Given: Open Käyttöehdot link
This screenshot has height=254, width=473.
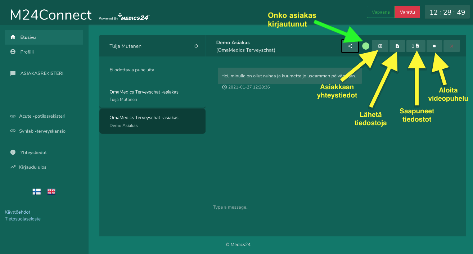Looking at the screenshot, I should click(x=17, y=212).
